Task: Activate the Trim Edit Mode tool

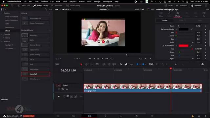Action: (x=87, y=64)
